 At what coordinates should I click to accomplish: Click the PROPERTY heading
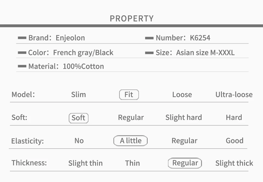tap(132, 18)
